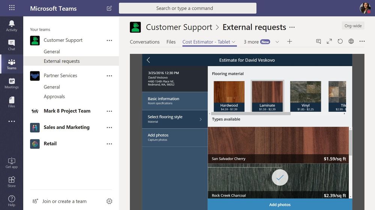Open Files icon in left rail
Image resolution: width=375 pixels, height=210 pixels.
pyautogui.click(x=12, y=102)
